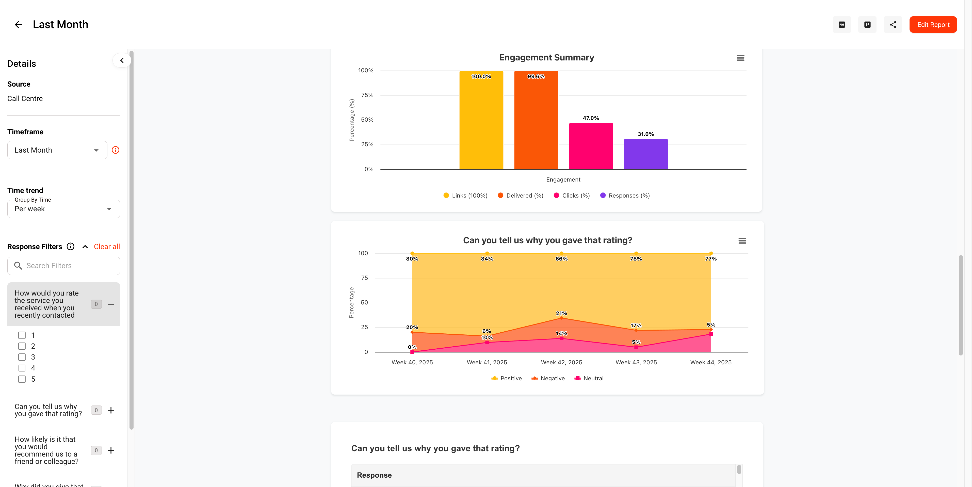
Task: Check rating filter option 1
Action: [22, 335]
